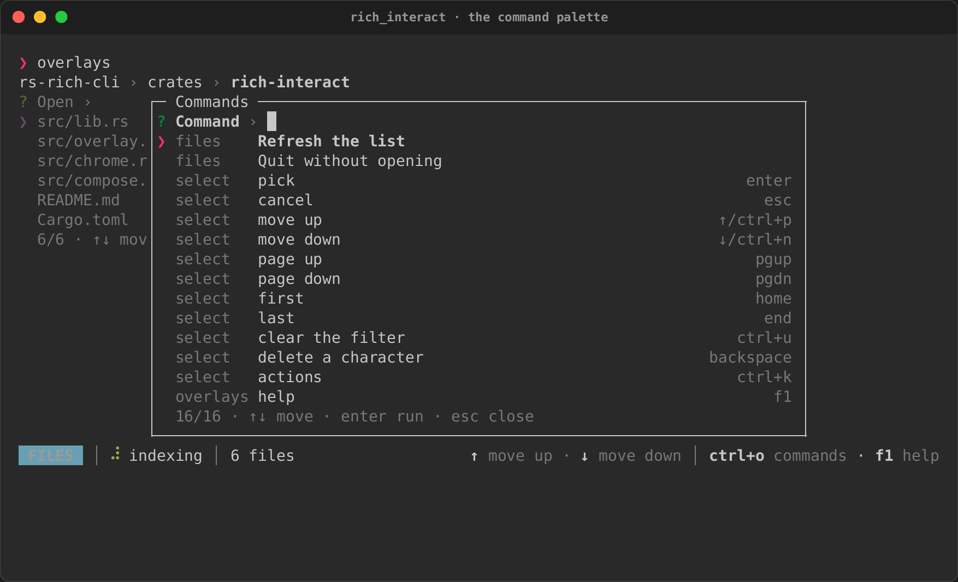The height and width of the screenshot is (582, 958).
Task: Click the indexing spinner icon in status bar
Action: [x=115, y=454]
